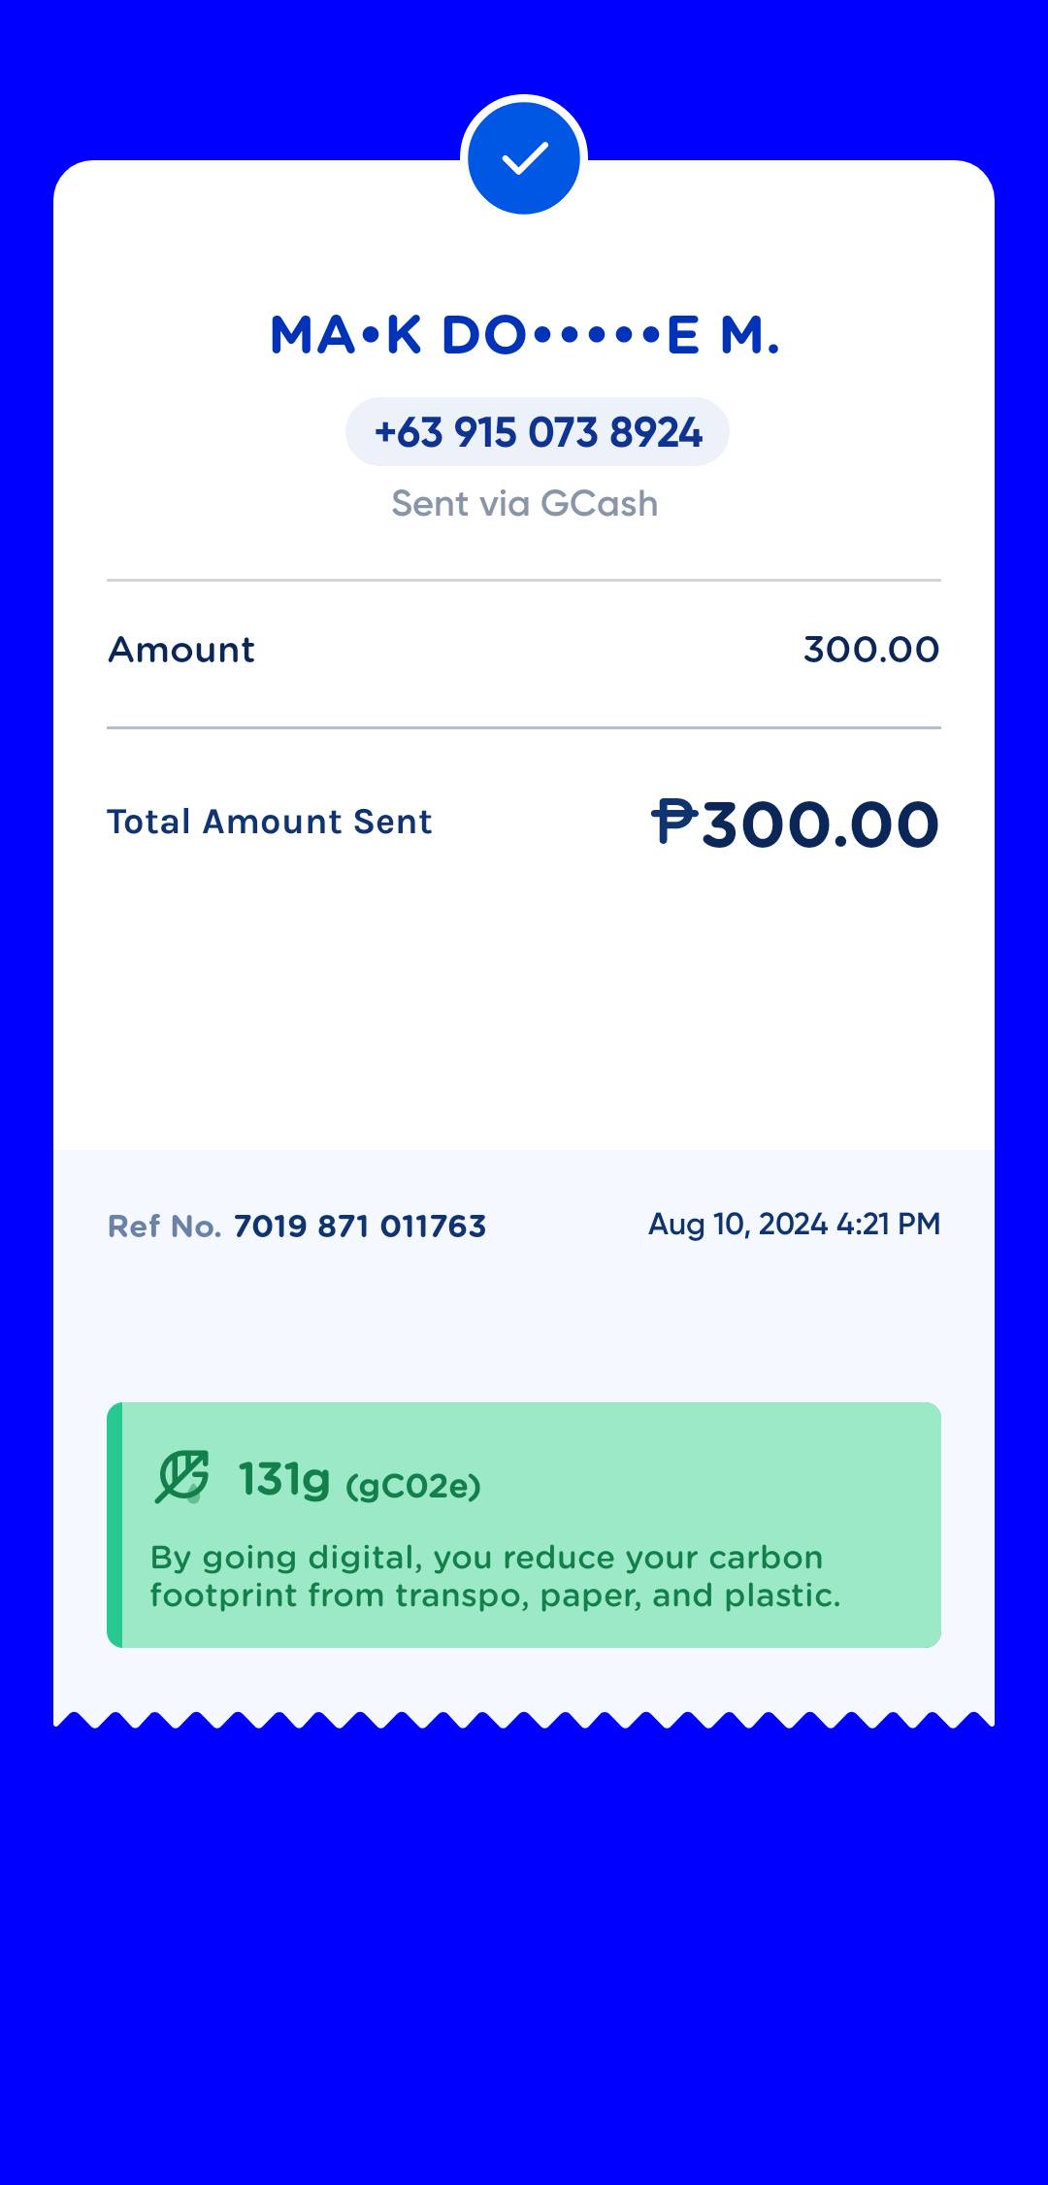This screenshot has height=2185, width=1048.
Task: Tap the blue checkmark success icon
Action: click(x=524, y=158)
